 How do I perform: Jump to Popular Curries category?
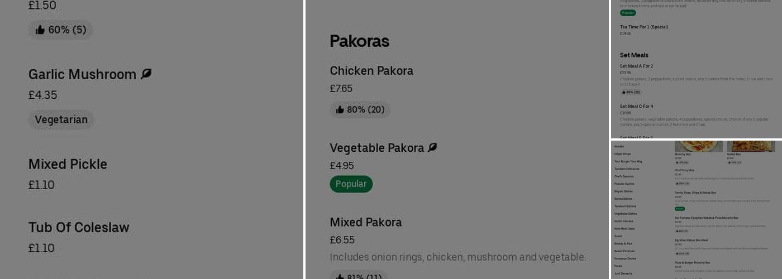pyautogui.click(x=624, y=184)
